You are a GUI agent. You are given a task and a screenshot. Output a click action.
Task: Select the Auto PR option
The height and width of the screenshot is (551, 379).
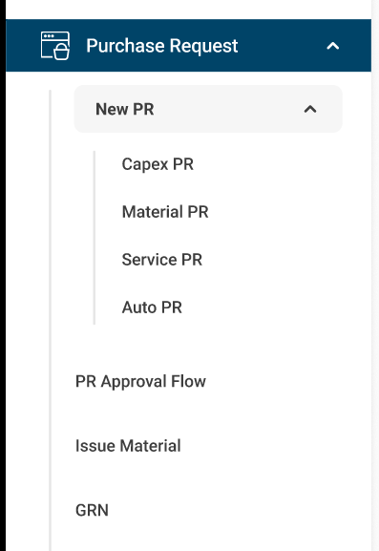point(152,307)
